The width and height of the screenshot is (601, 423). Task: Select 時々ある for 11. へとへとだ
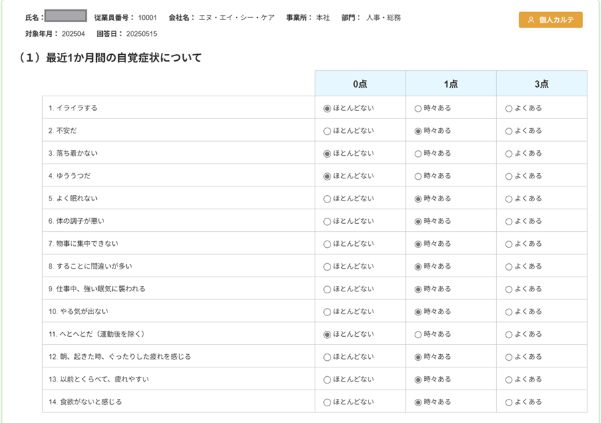[x=418, y=334]
